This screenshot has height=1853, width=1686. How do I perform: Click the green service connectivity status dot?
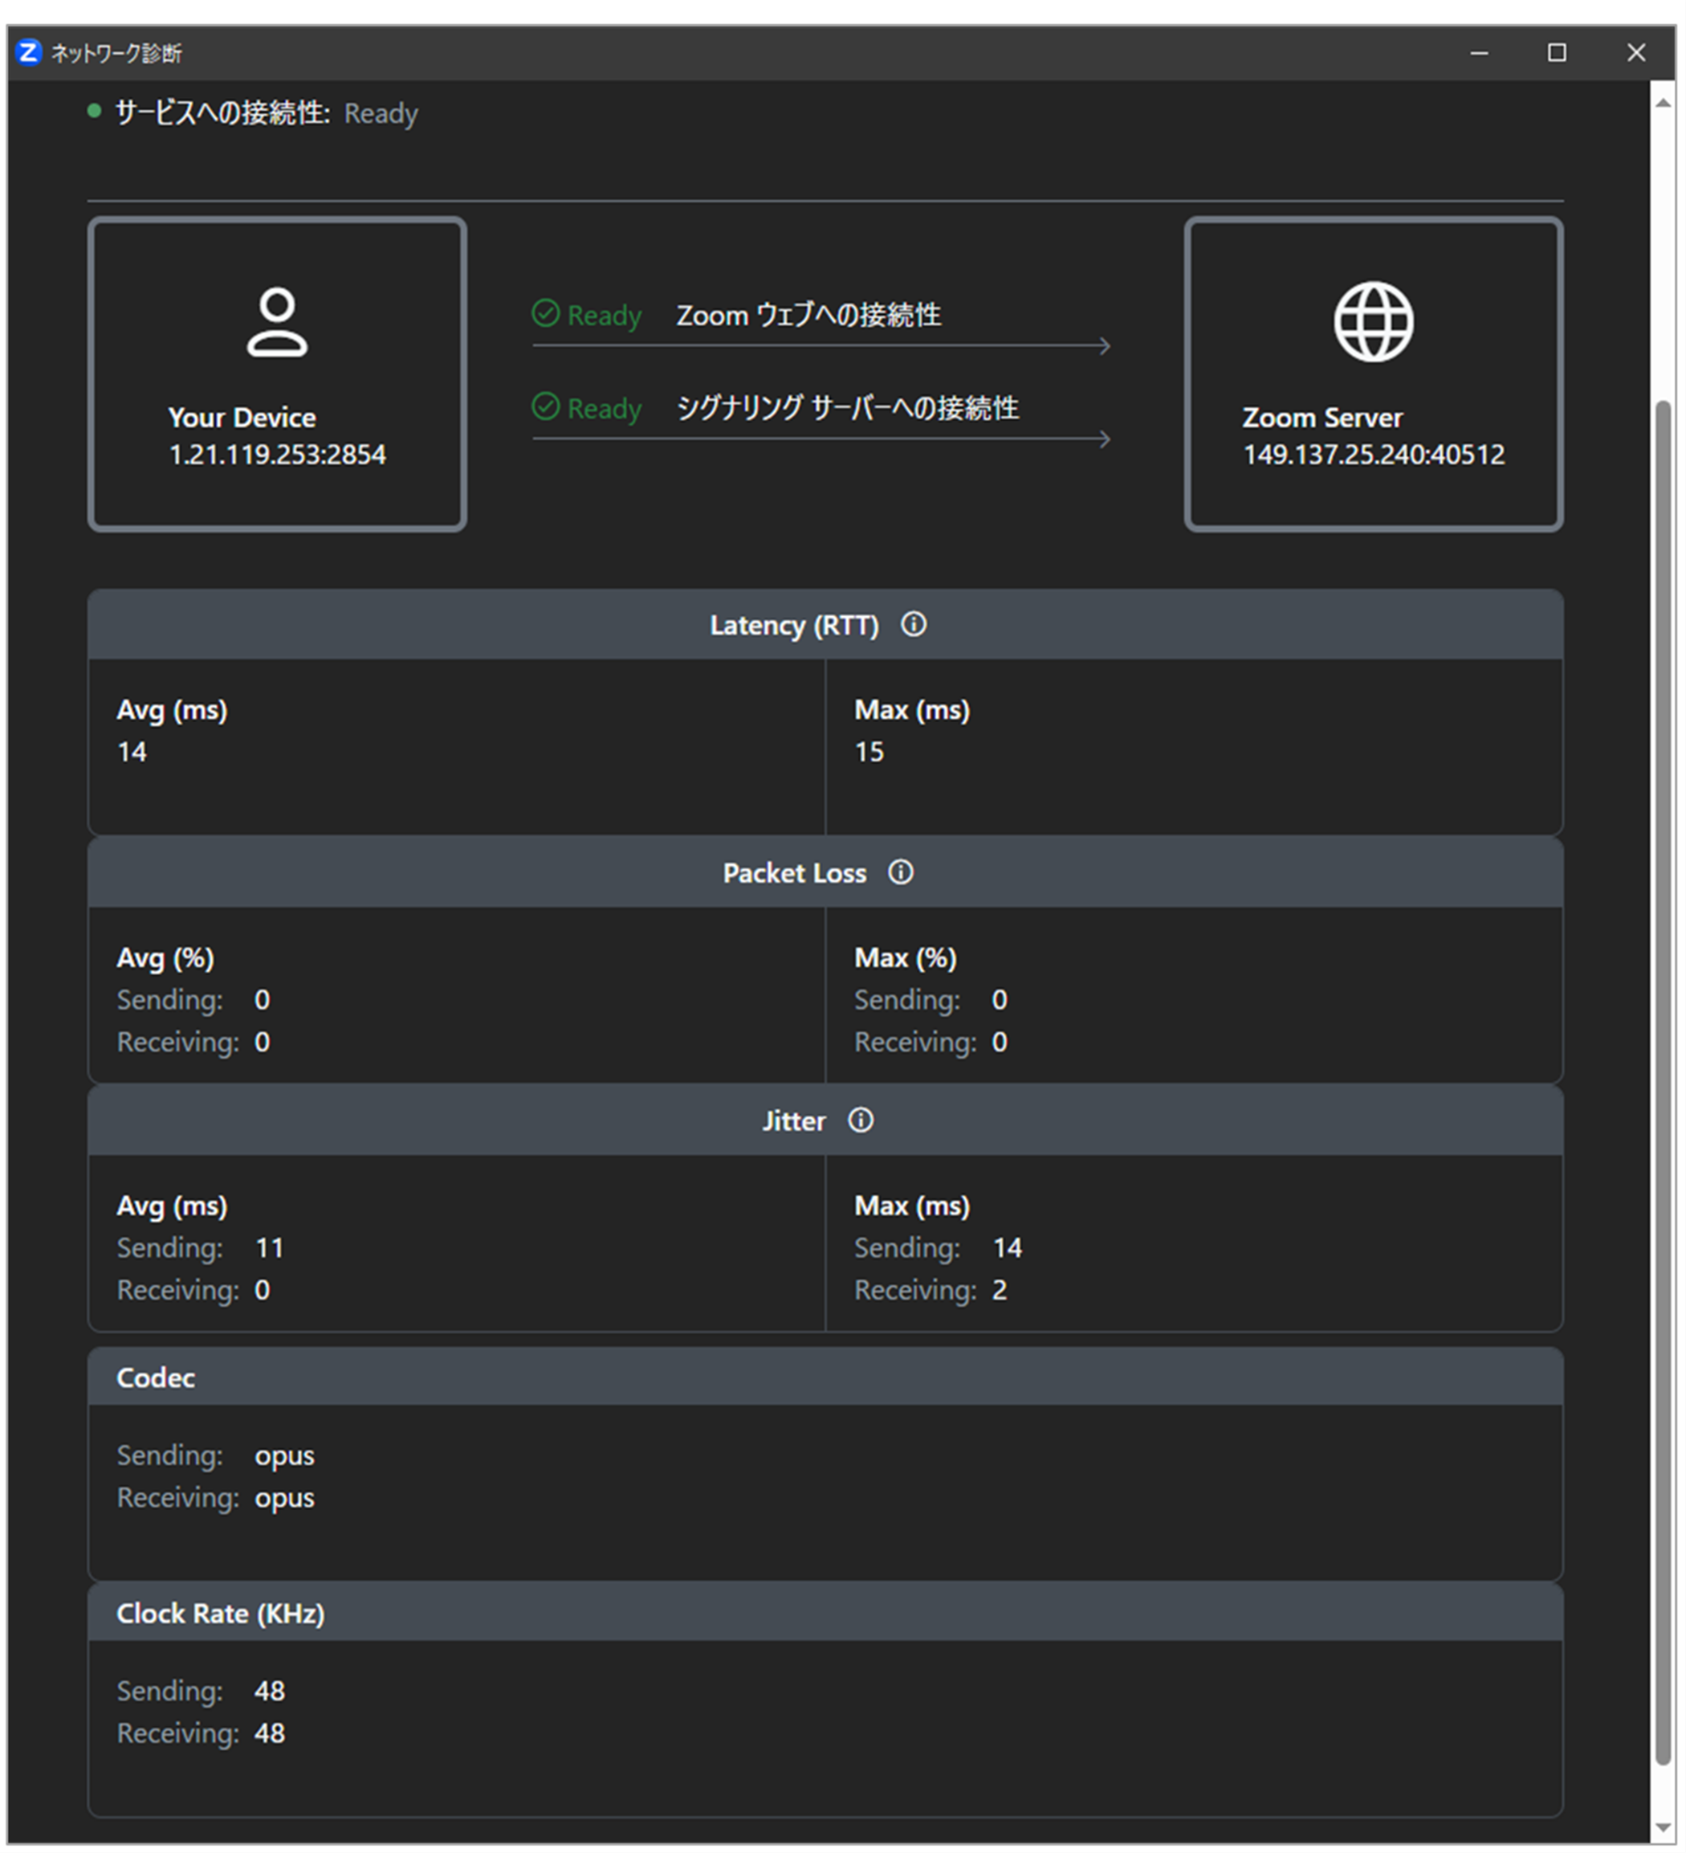94,111
